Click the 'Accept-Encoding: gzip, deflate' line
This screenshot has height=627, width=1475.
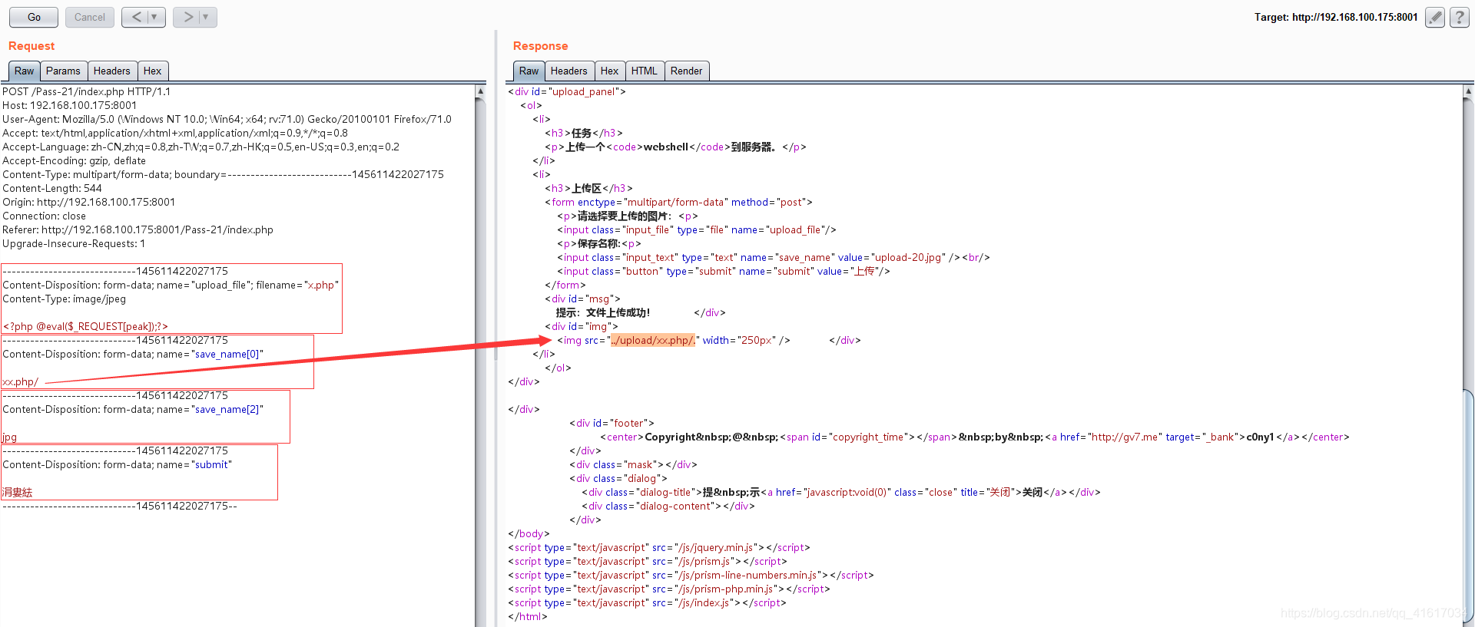point(74,160)
